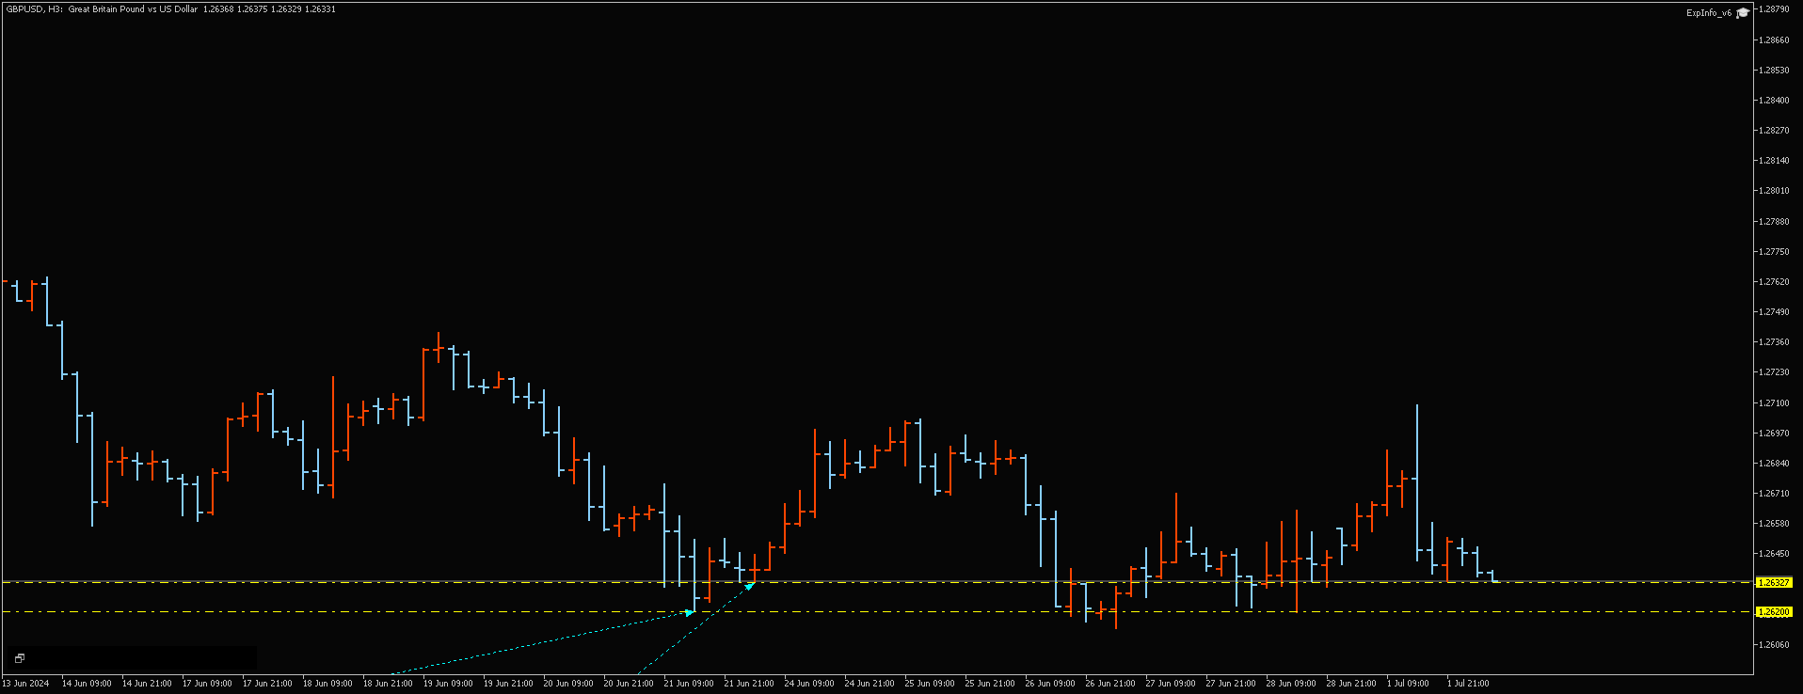Click the 27 Jun 21:00 time label

(1231, 684)
